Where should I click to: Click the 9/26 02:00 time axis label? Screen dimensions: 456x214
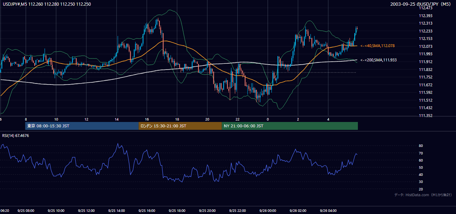click(x=298, y=211)
